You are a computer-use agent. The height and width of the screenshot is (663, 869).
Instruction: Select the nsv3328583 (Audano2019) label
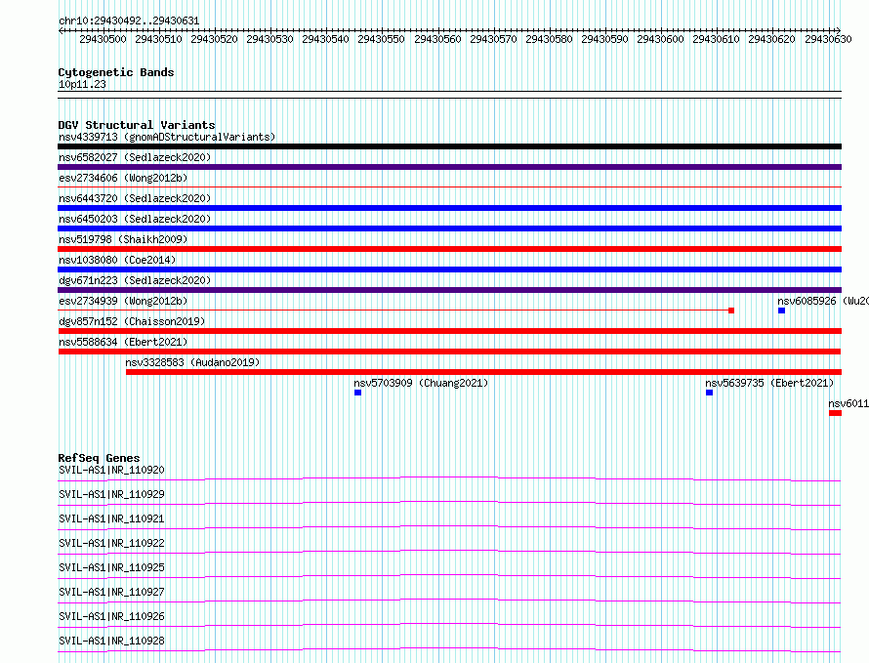click(192, 362)
